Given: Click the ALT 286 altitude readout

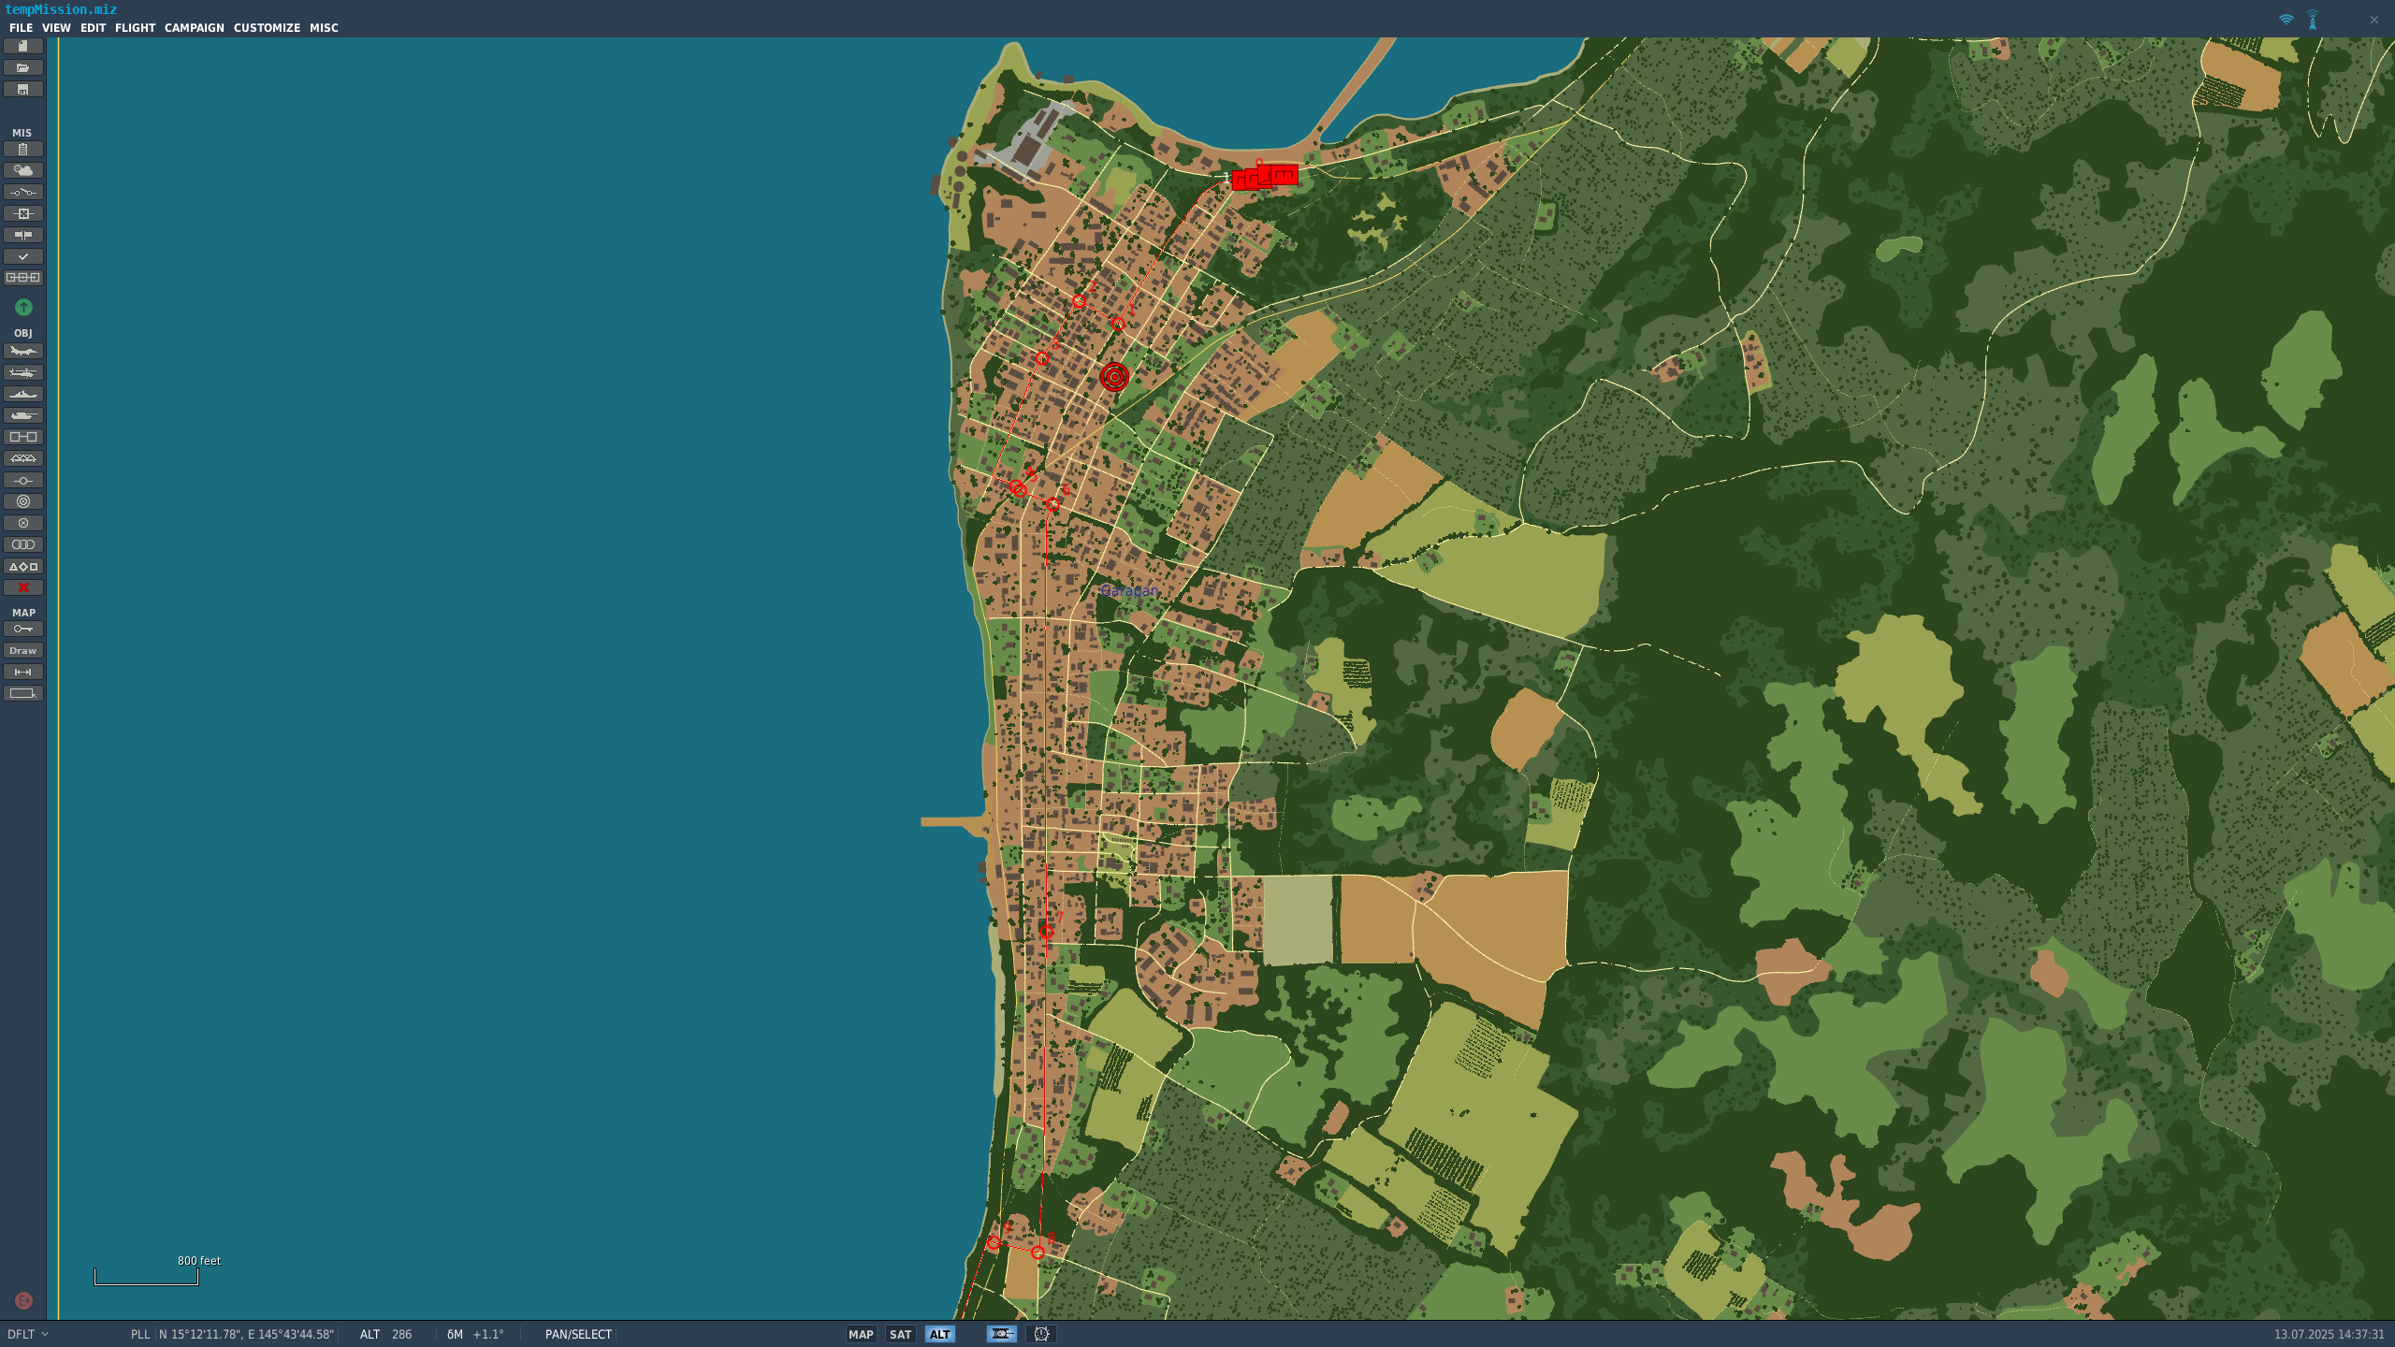Looking at the screenshot, I should (385, 1335).
